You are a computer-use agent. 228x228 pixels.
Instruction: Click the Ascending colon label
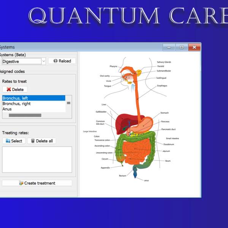(102, 146)
